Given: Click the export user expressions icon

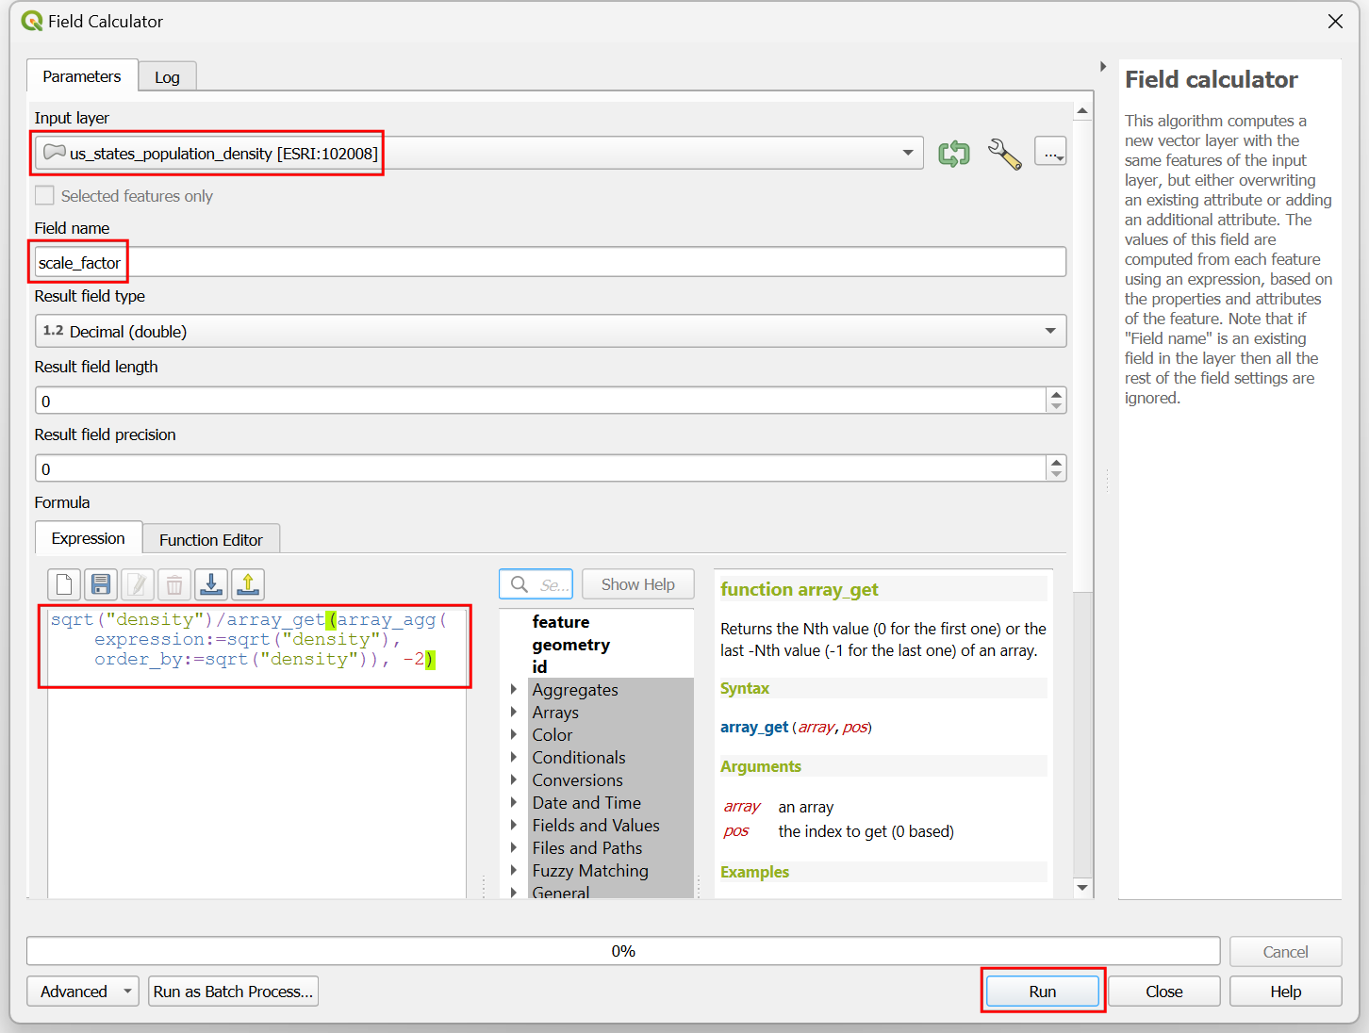Looking at the screenshot, I should coord(248,585).
